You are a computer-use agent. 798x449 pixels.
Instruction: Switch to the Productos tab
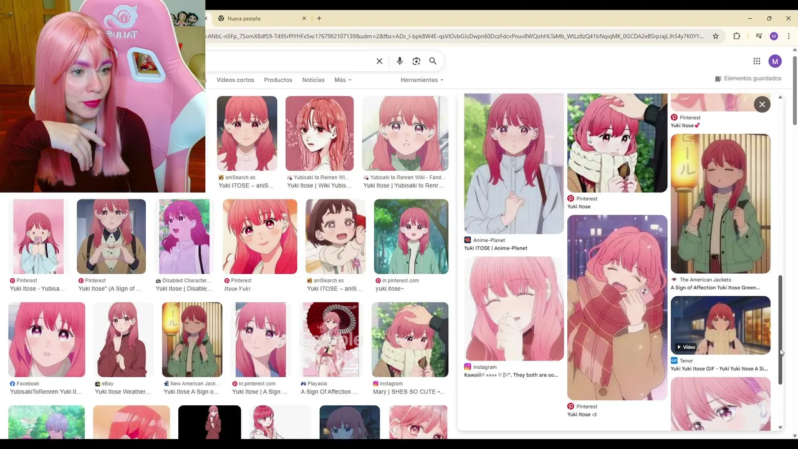point(278,80)
